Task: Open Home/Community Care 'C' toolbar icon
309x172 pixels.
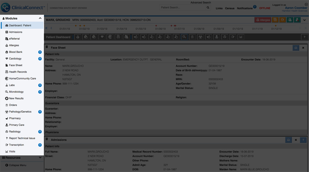Action: [x=110, y=37]
